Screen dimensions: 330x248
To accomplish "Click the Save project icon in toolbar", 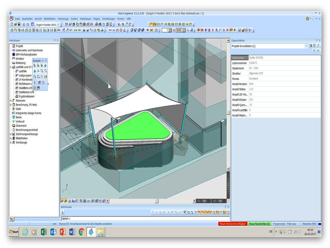I will [x=19, y=24].
